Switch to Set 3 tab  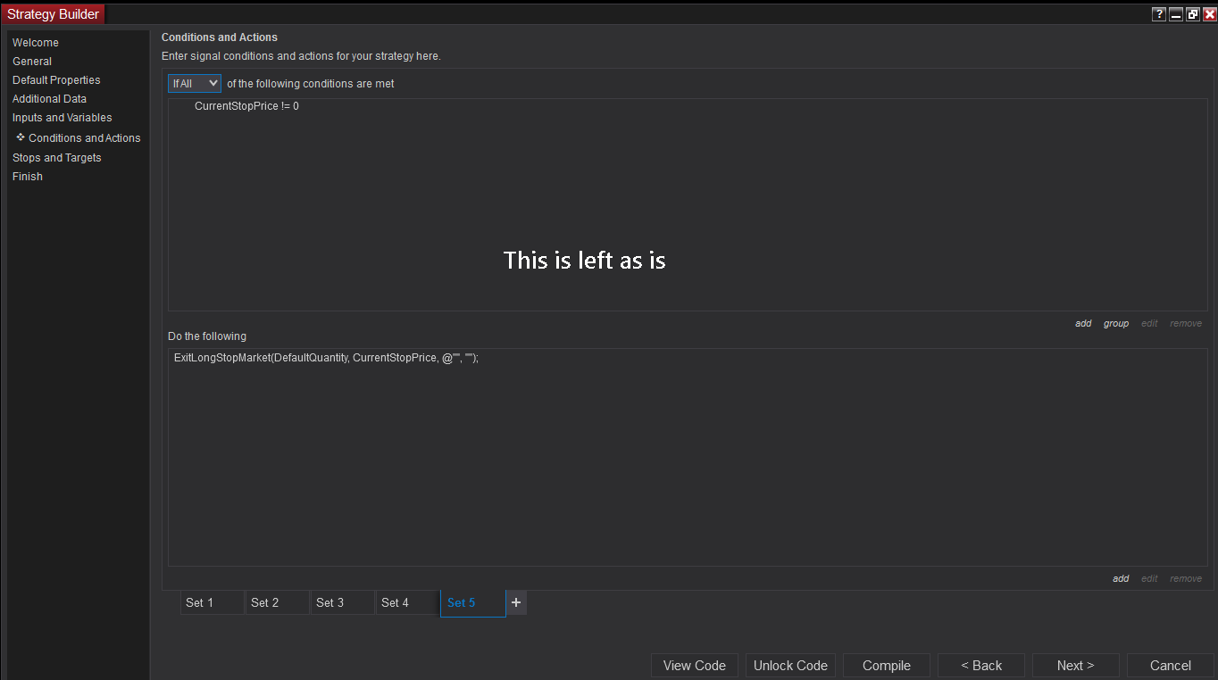click(x=342, y=603)
